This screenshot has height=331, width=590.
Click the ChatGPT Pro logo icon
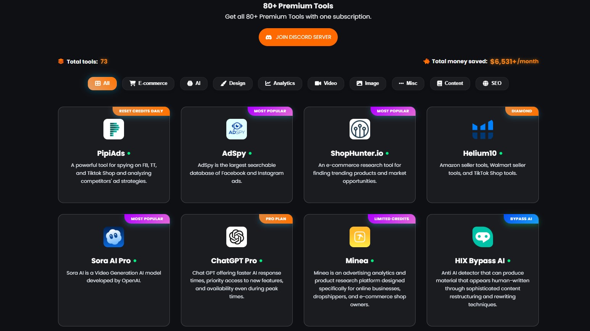point(237,237)
